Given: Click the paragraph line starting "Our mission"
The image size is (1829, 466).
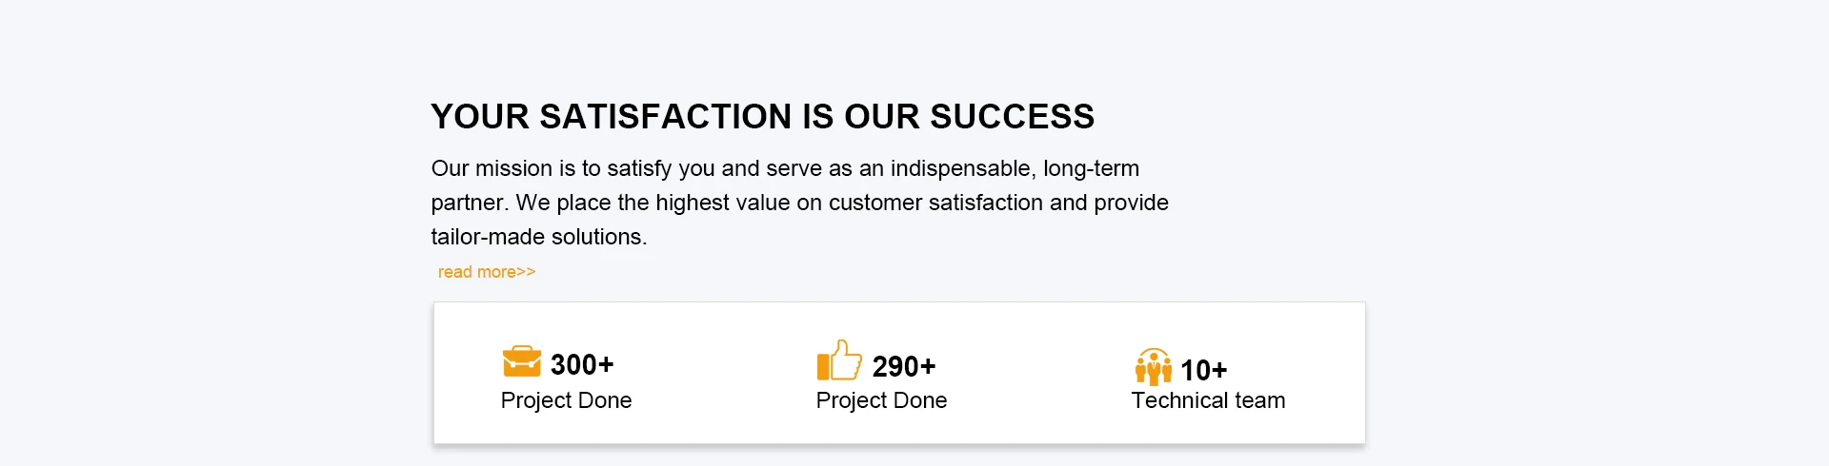Looking at the screenshot, I should pos(785,168).
